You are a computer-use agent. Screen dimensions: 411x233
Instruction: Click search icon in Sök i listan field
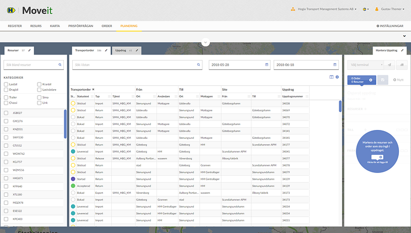point(198,65)
